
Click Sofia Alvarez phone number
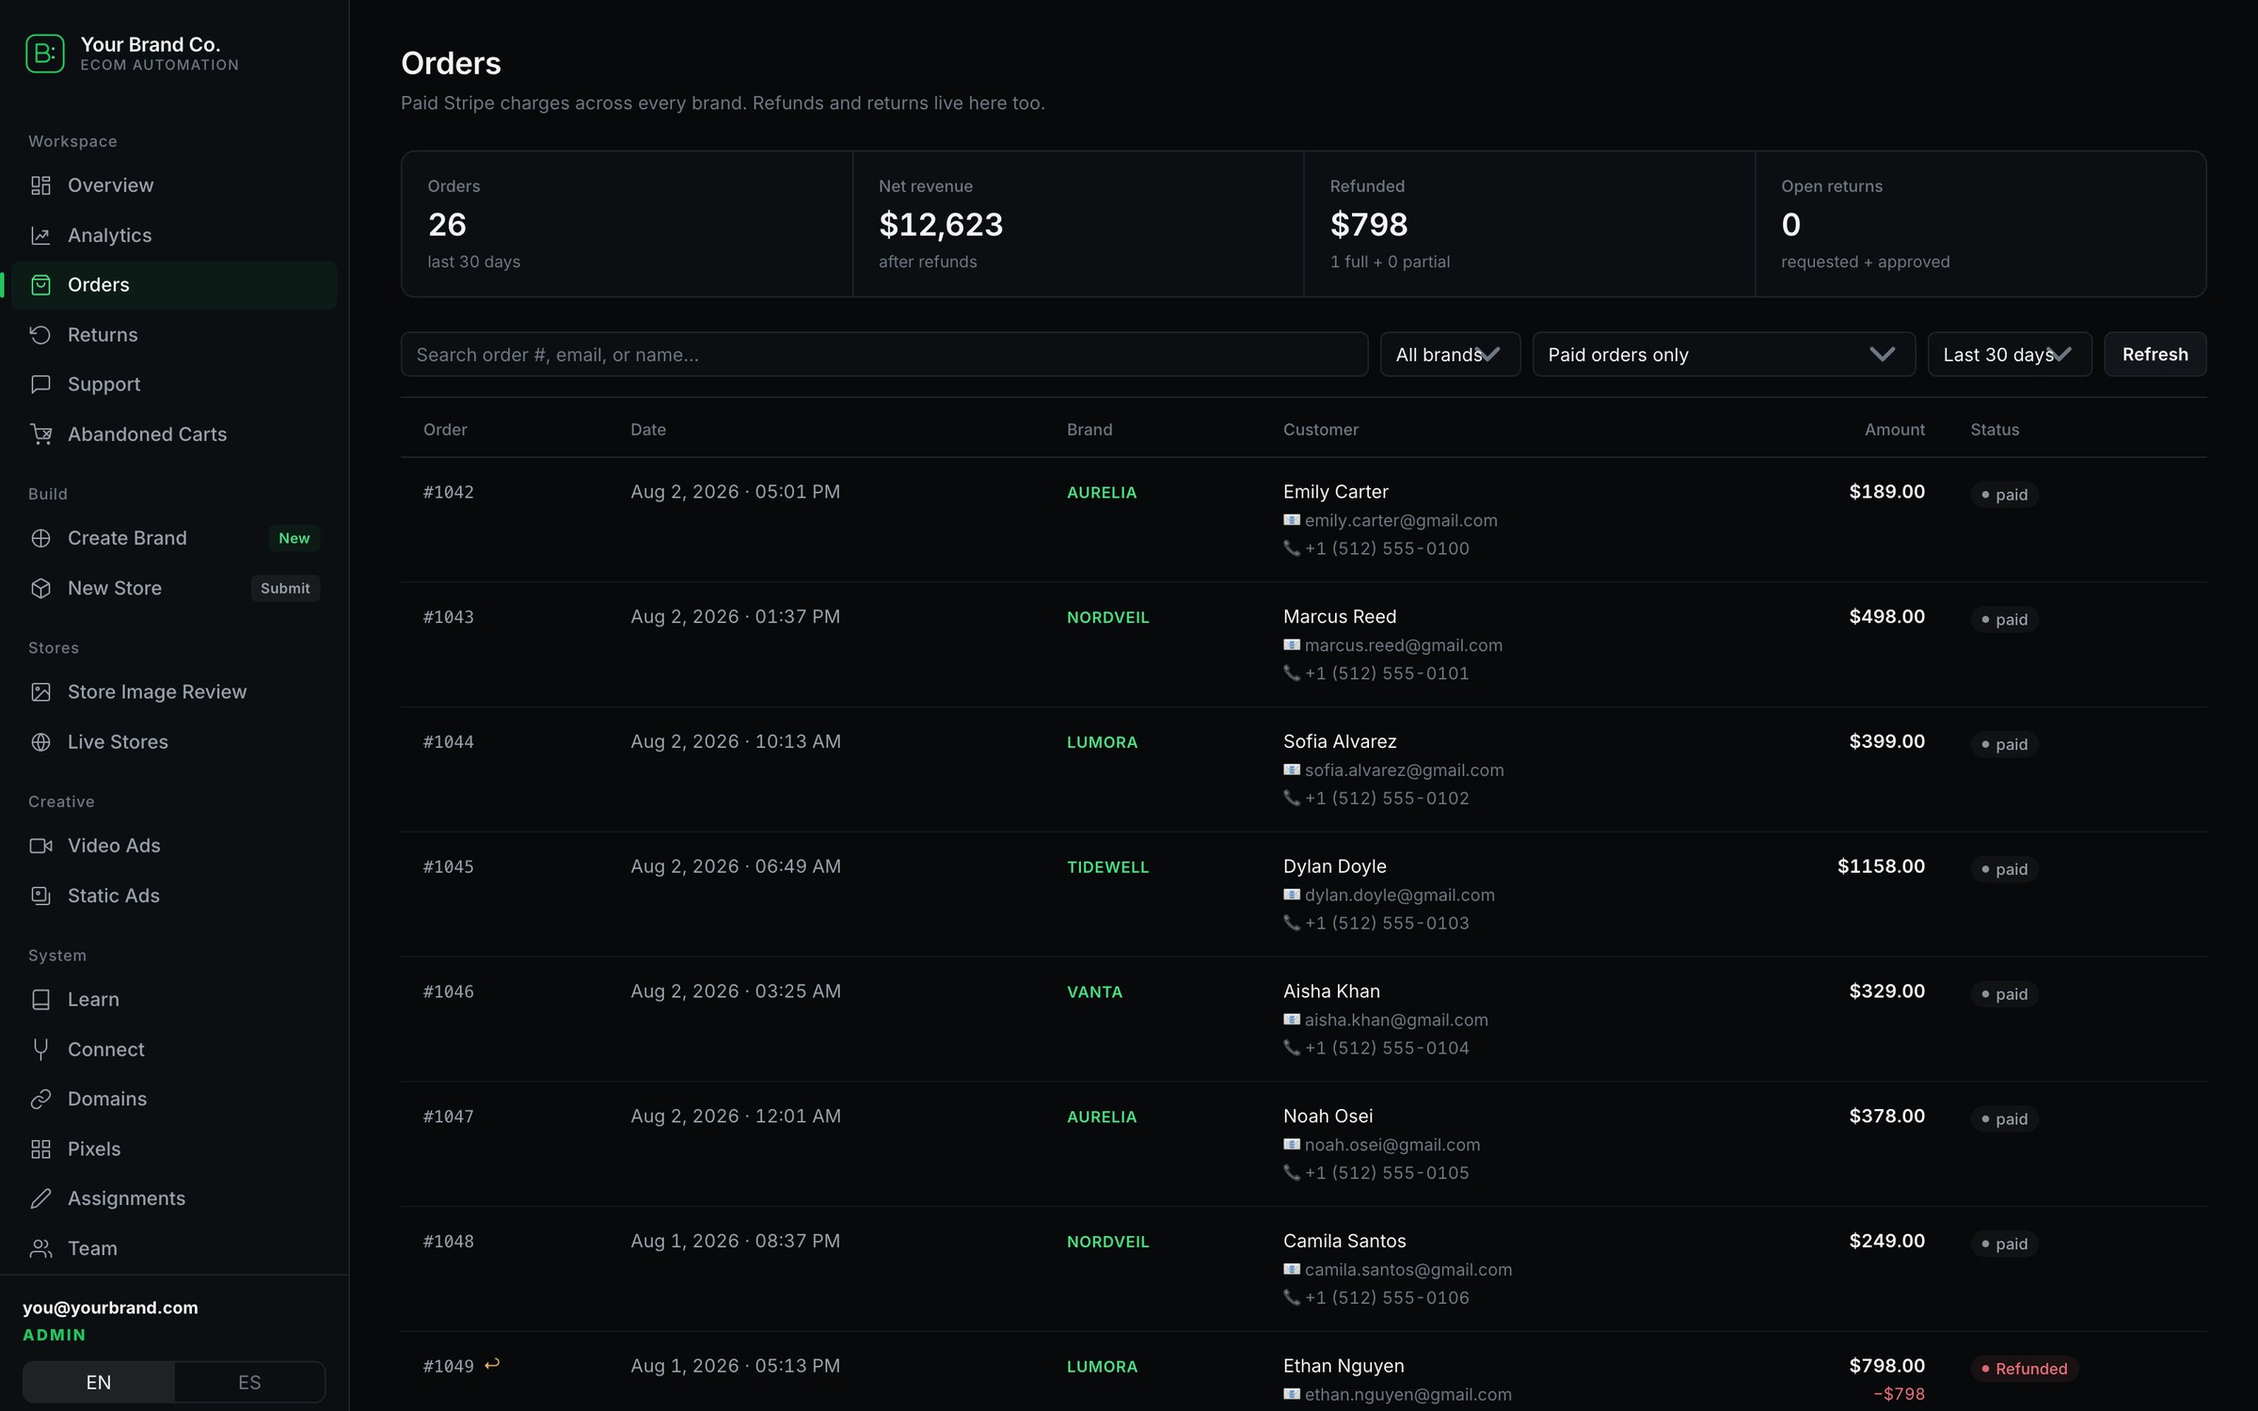(x=1387, y=798)
